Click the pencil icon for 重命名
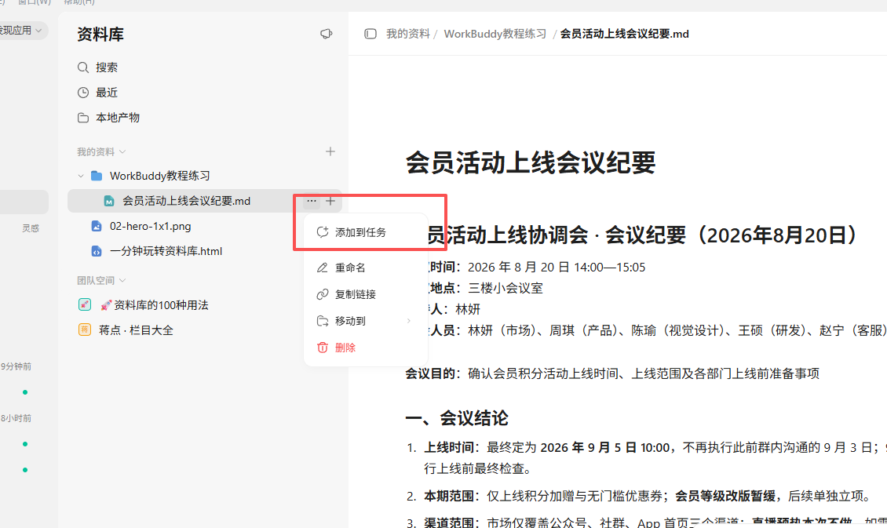Image resolution: width=887 pixels, height=528 pixels. pos(323,268)
